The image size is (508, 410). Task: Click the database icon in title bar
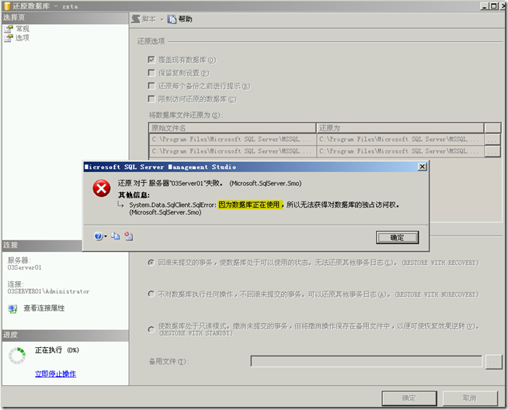pyautogui.click(x=7, y=6)
